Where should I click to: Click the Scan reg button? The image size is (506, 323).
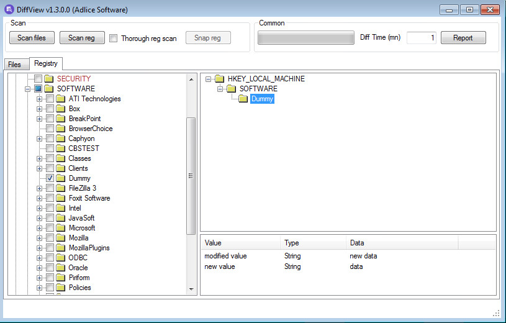point(82,38)
